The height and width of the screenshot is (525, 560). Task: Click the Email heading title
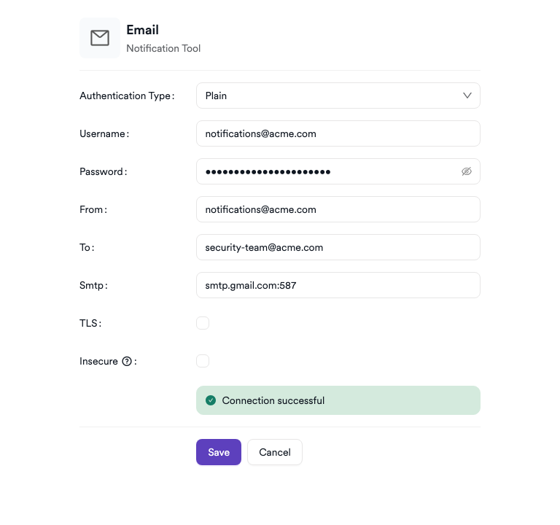click(x=142, y=30)
